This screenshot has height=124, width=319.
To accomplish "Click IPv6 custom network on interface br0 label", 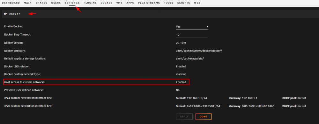I will tap(28, 106).
